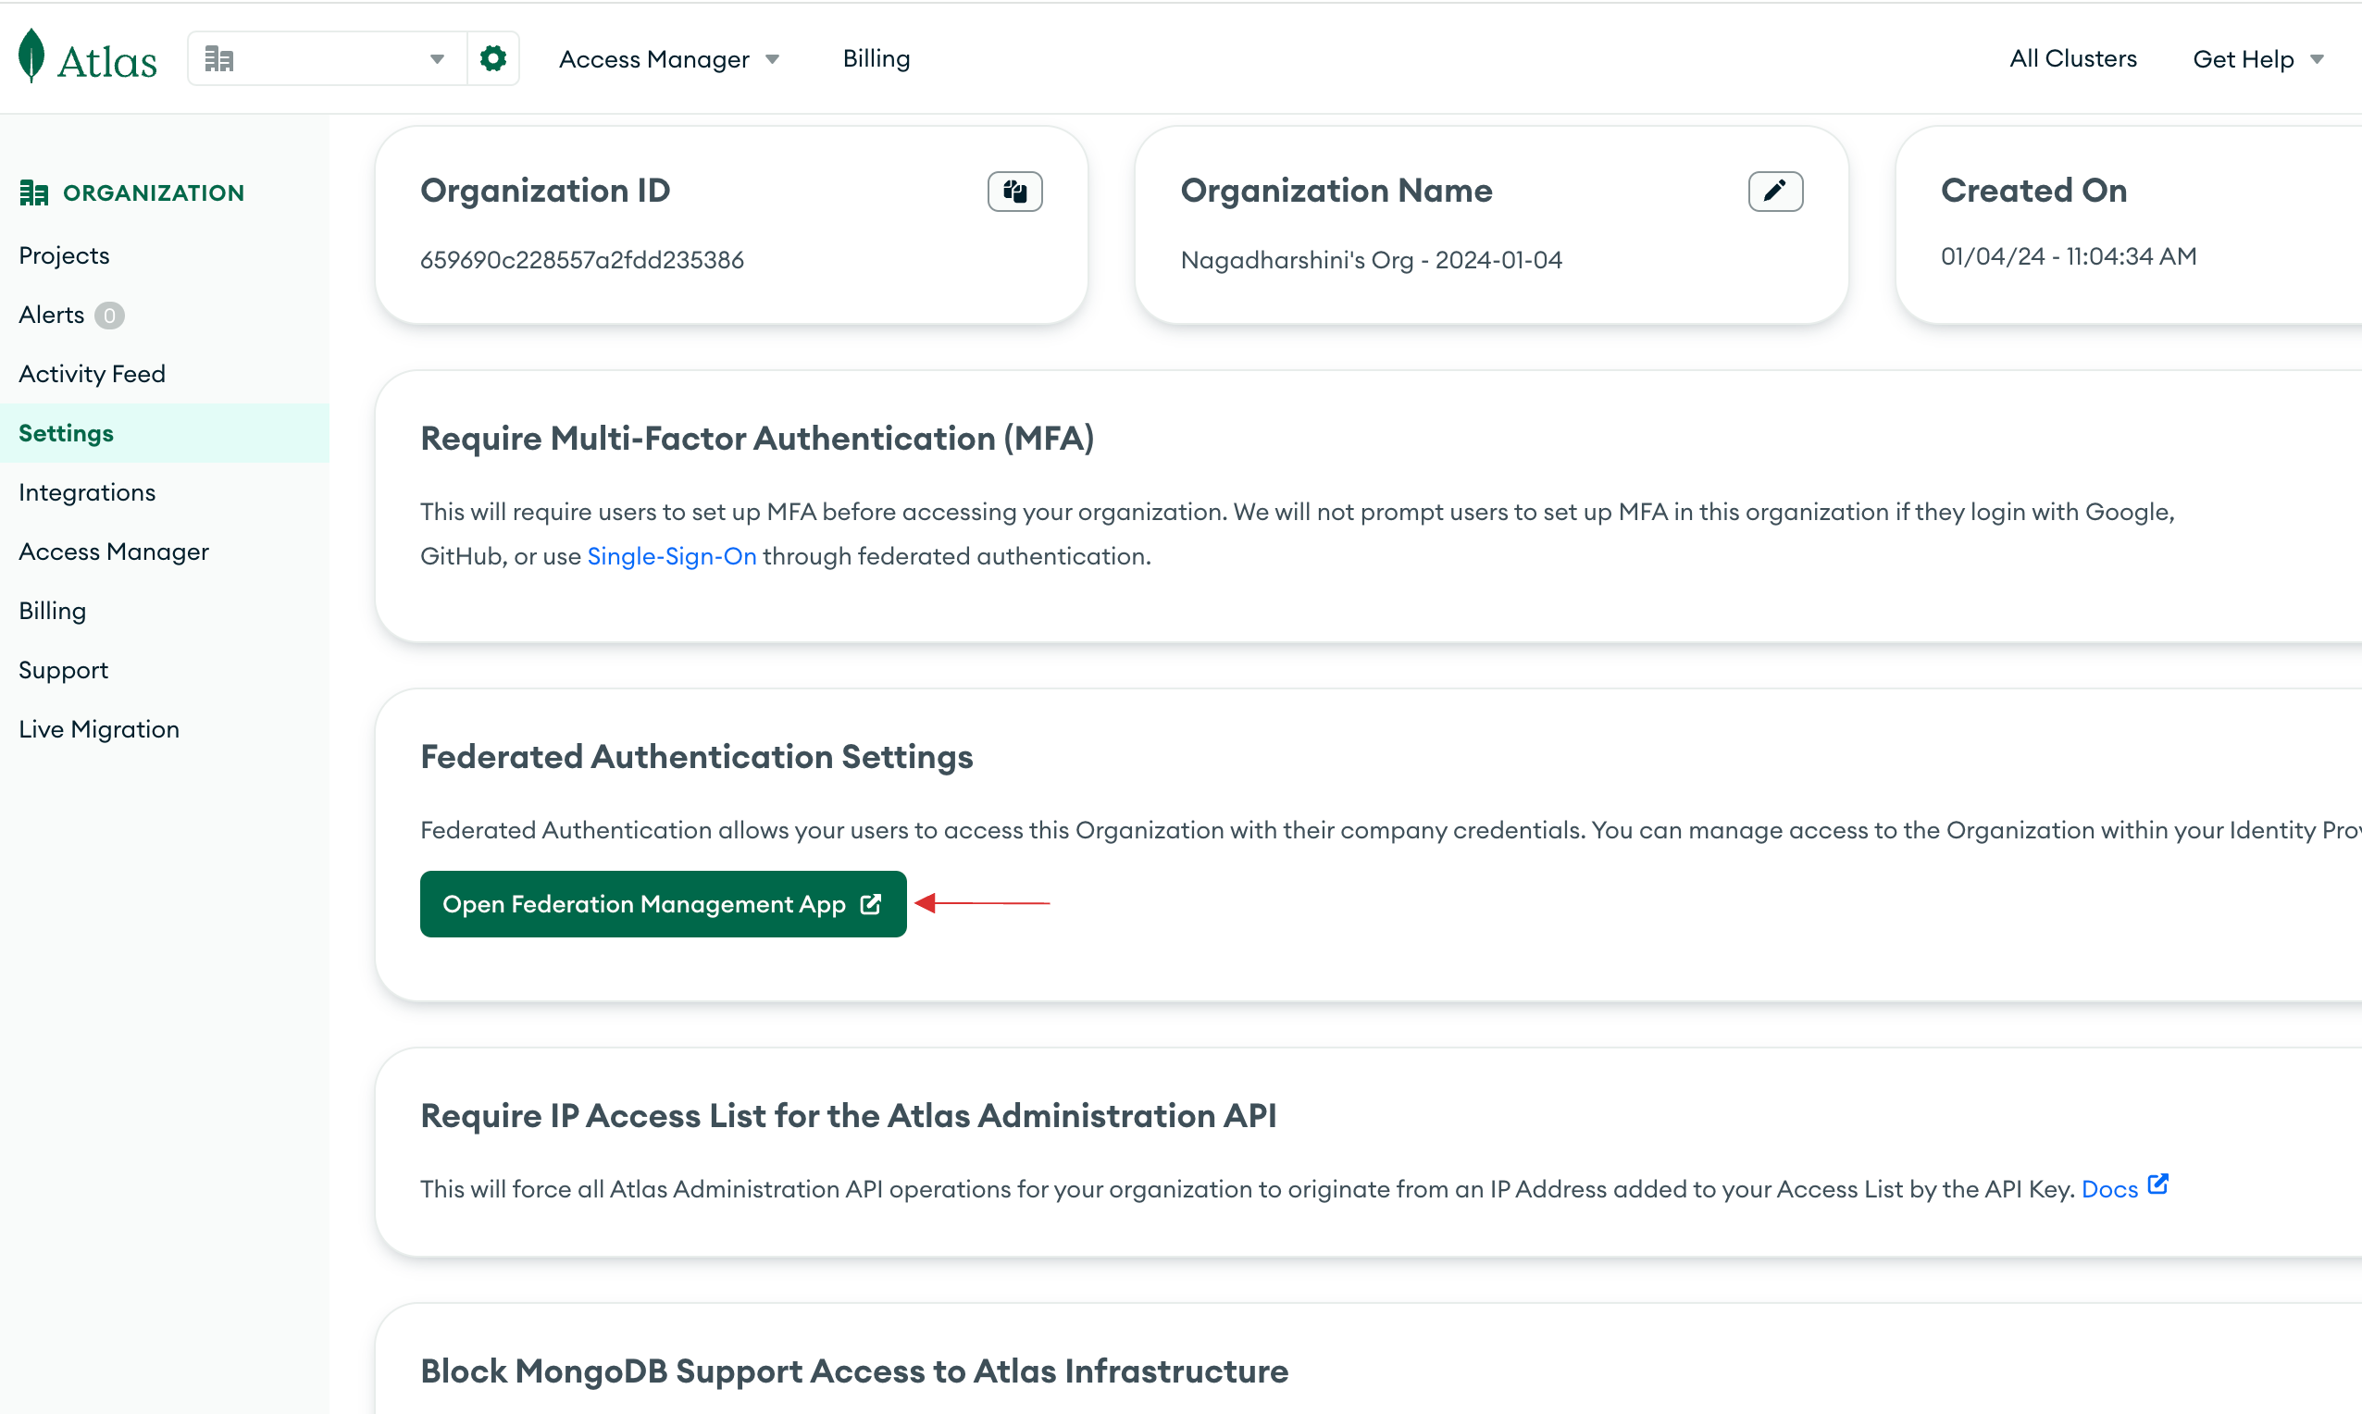Follow the Single-Sign-On link
Image resolution: width=2362 pixels, height=1414 pixels.
coord(671,555)
